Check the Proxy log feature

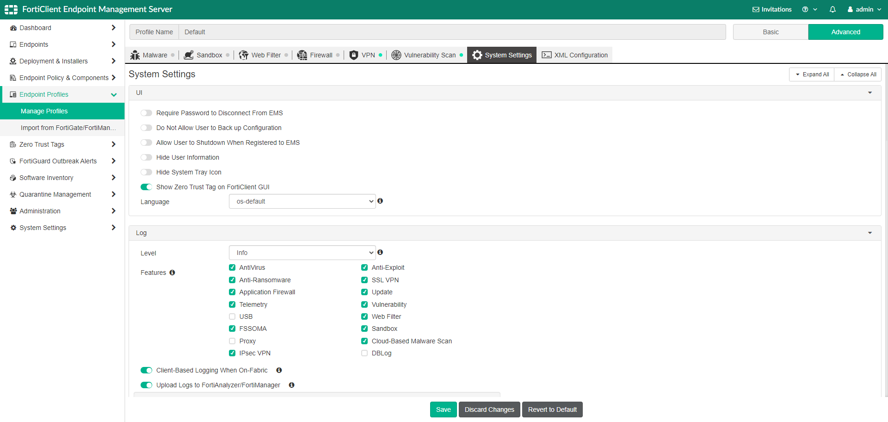pyautogui.click(x=232, y=341)
